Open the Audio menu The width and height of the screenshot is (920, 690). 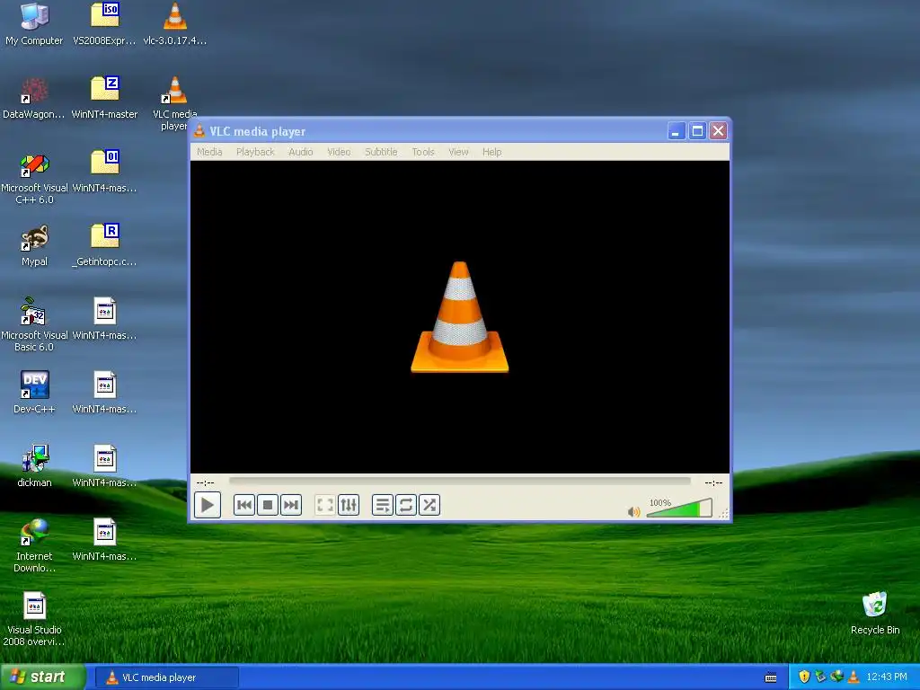coord(300,151)
